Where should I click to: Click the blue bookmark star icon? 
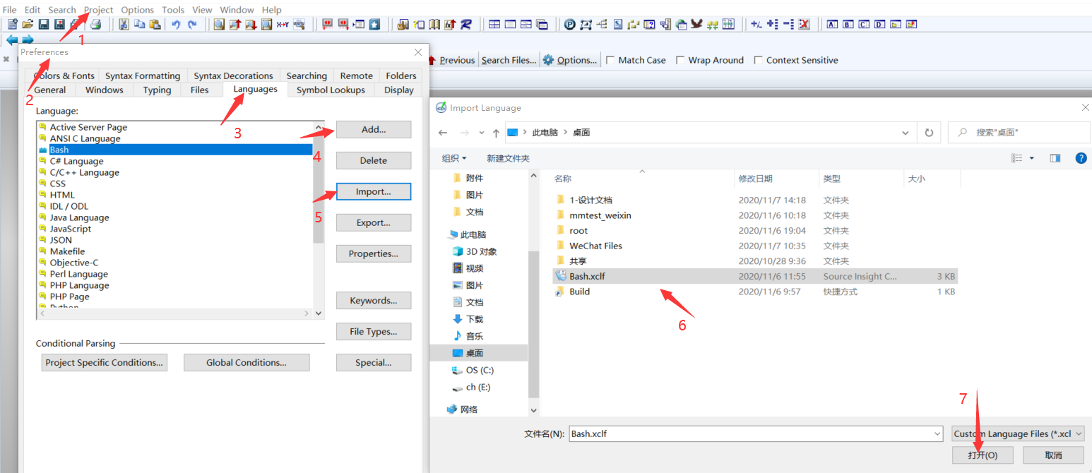[x=374, y=24]
